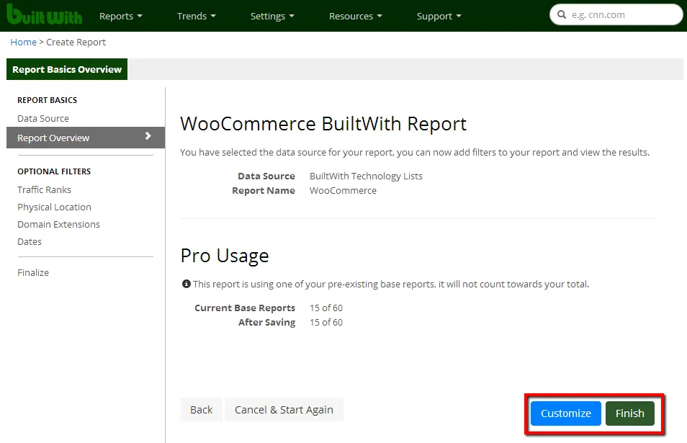
Task: Select the Report Basics Overview tab
Action: coord(67,70)
